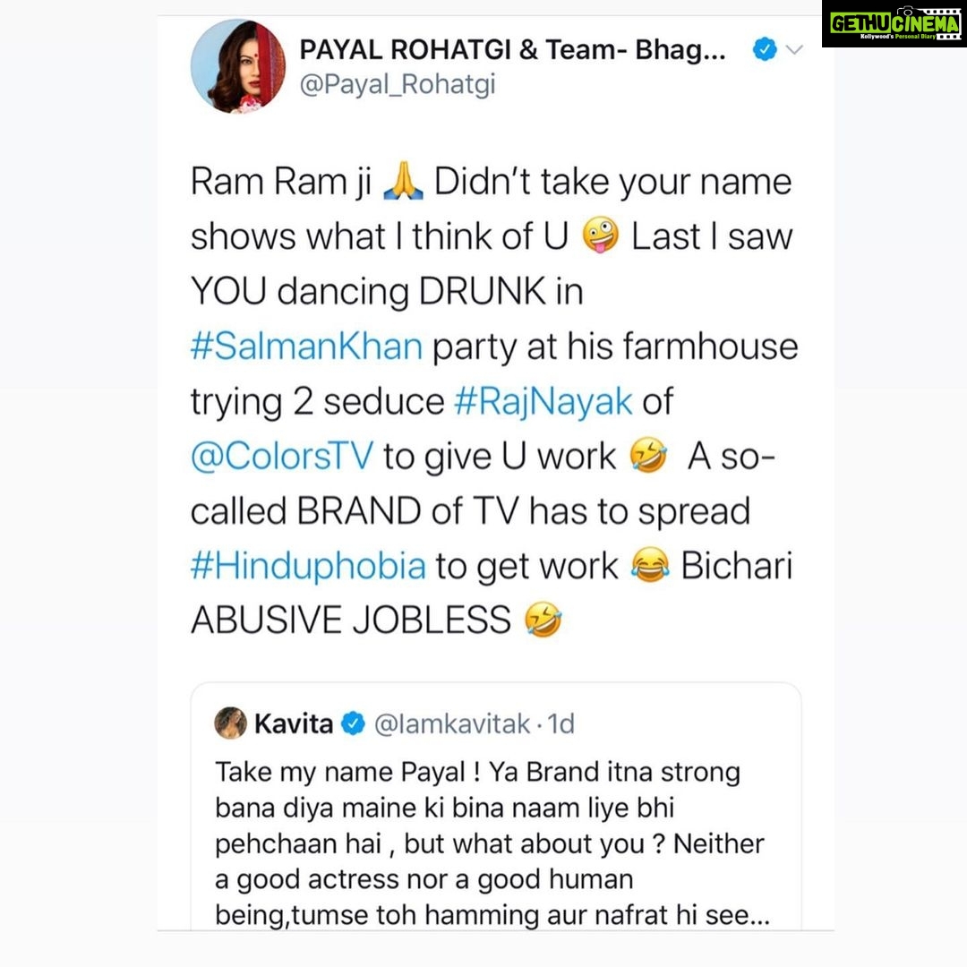Image resolution: width=967 pixels, height=967 pixels.
Task: Click the 1d timestamp on quoted tweet
Action: (x=561, y=723)
